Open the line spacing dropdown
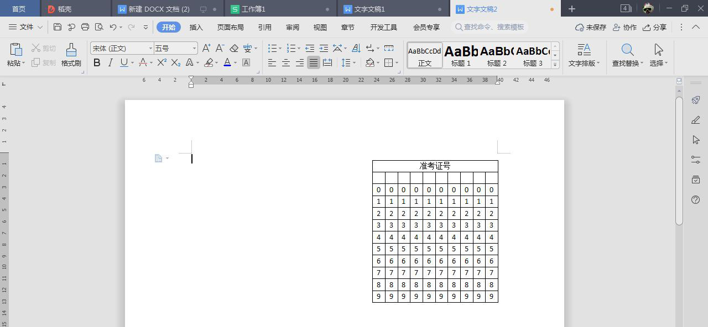 tap(354, 63)
